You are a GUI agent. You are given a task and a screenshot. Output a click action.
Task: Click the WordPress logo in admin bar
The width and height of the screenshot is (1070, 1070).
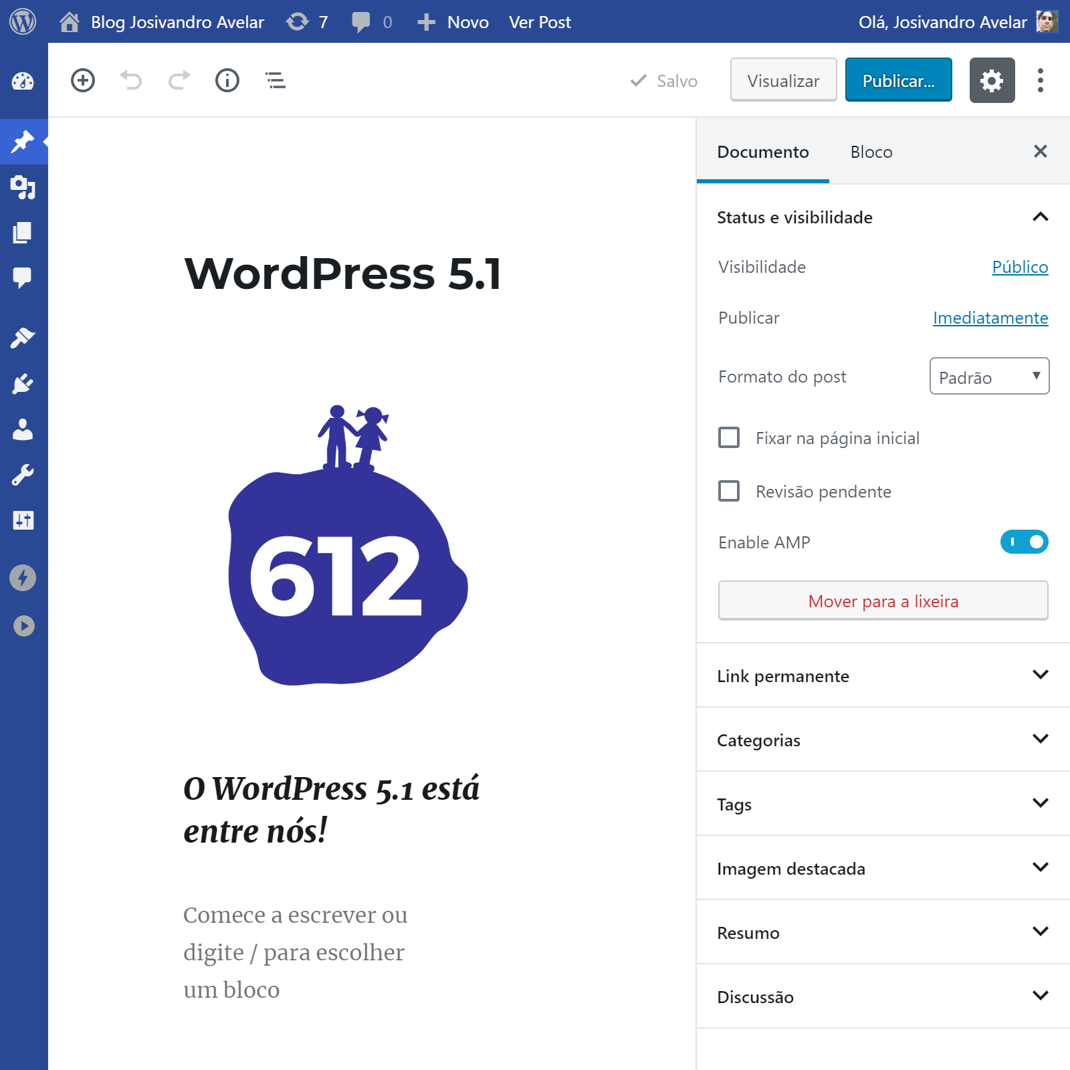[23, 21]
